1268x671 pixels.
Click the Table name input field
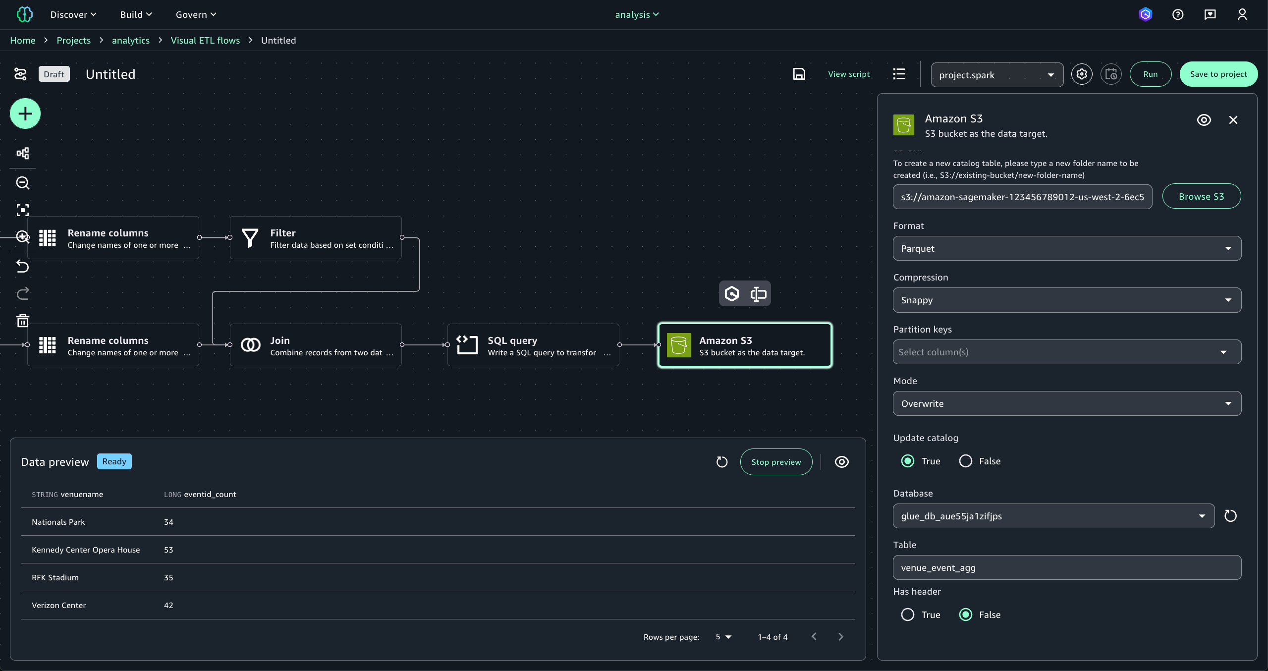pos(1067,568)
